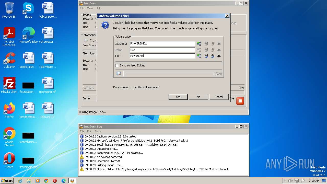
Task: Select the Skype desktop shortcut
Action: [x=28, y=10]
